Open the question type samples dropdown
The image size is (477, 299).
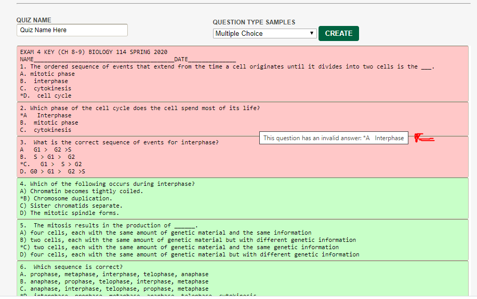pyautogui.click(x=264, y=33)
